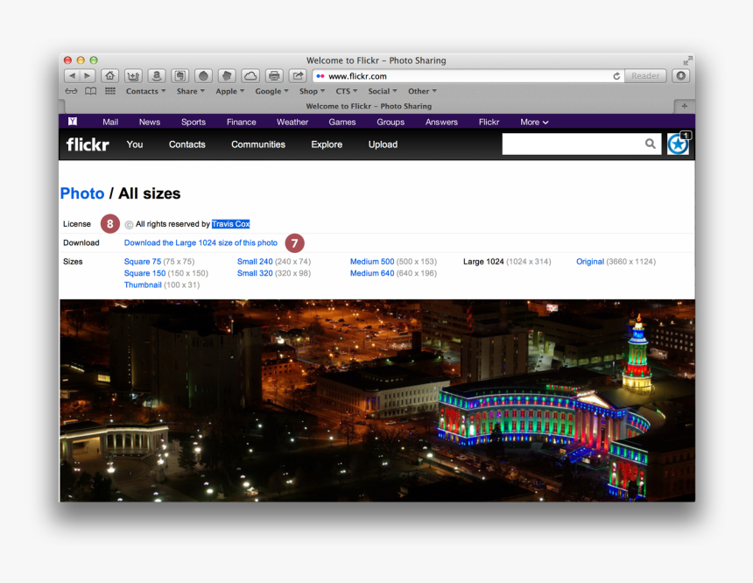Open Mail in the Yahoo bar
Viewport: 753px width, 583px height.
pos(110,122)
